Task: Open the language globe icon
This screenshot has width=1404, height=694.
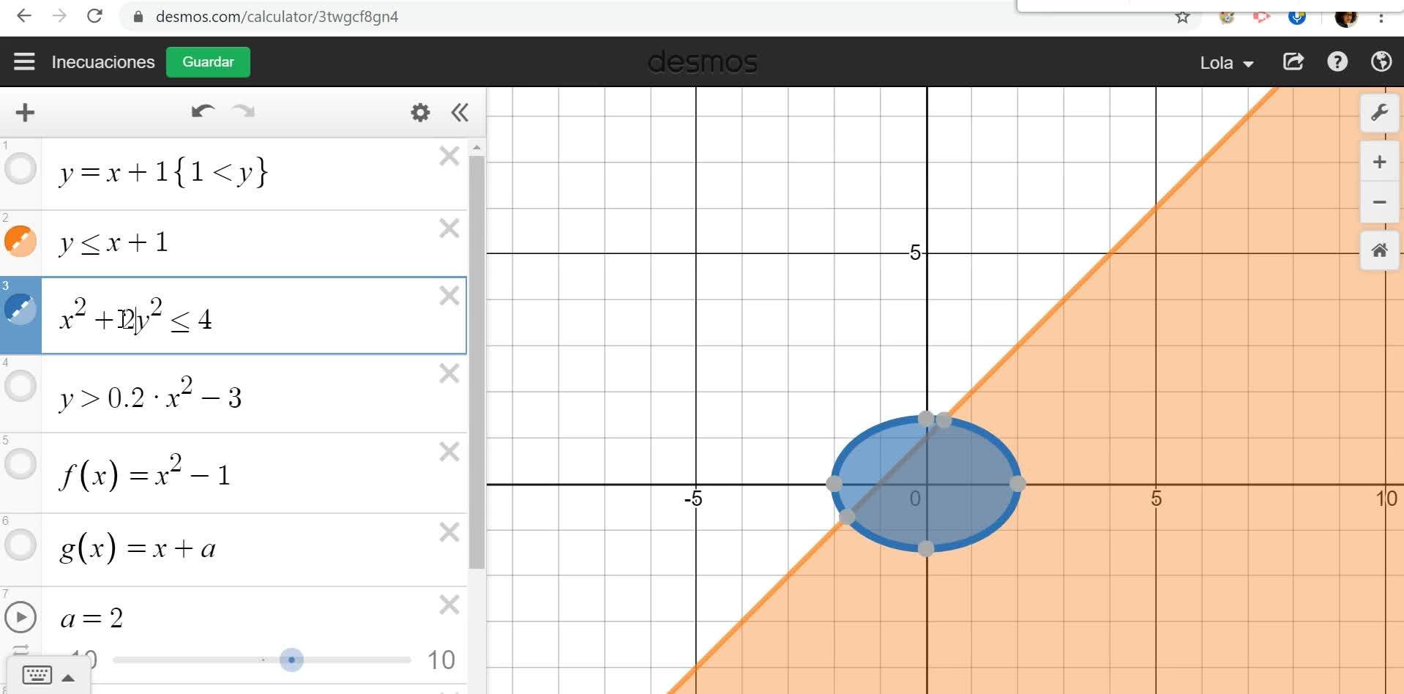Action: tap(1381, 61)
